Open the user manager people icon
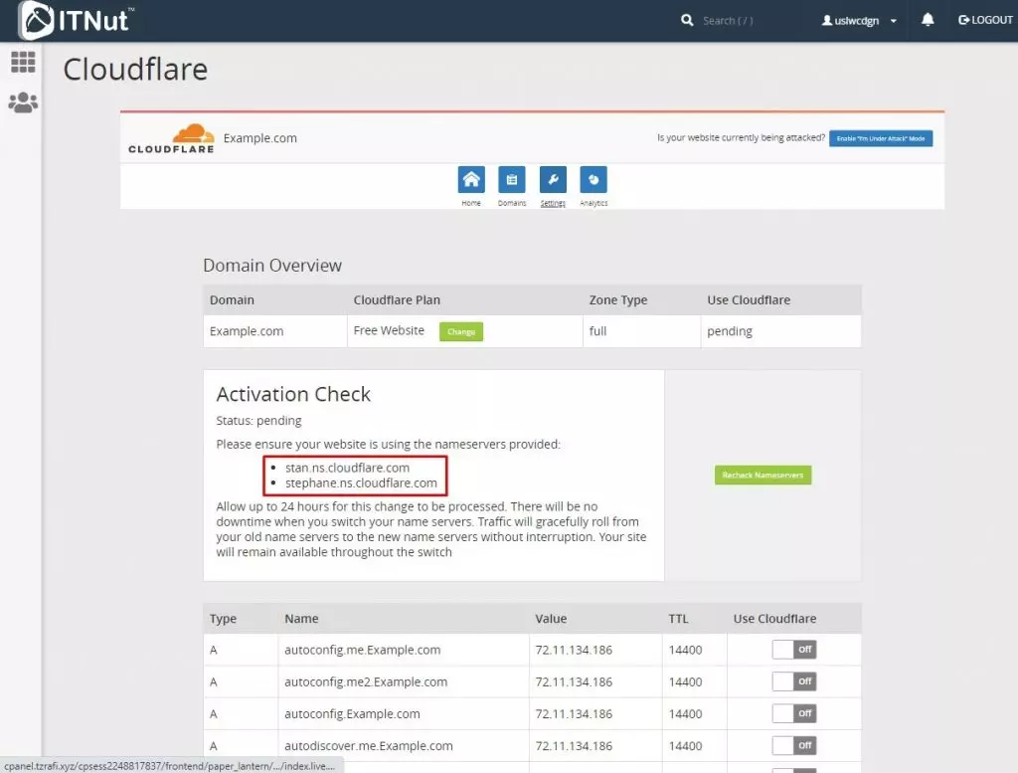This screenshot has width=1018, height=773. click(x=24, y=102)
